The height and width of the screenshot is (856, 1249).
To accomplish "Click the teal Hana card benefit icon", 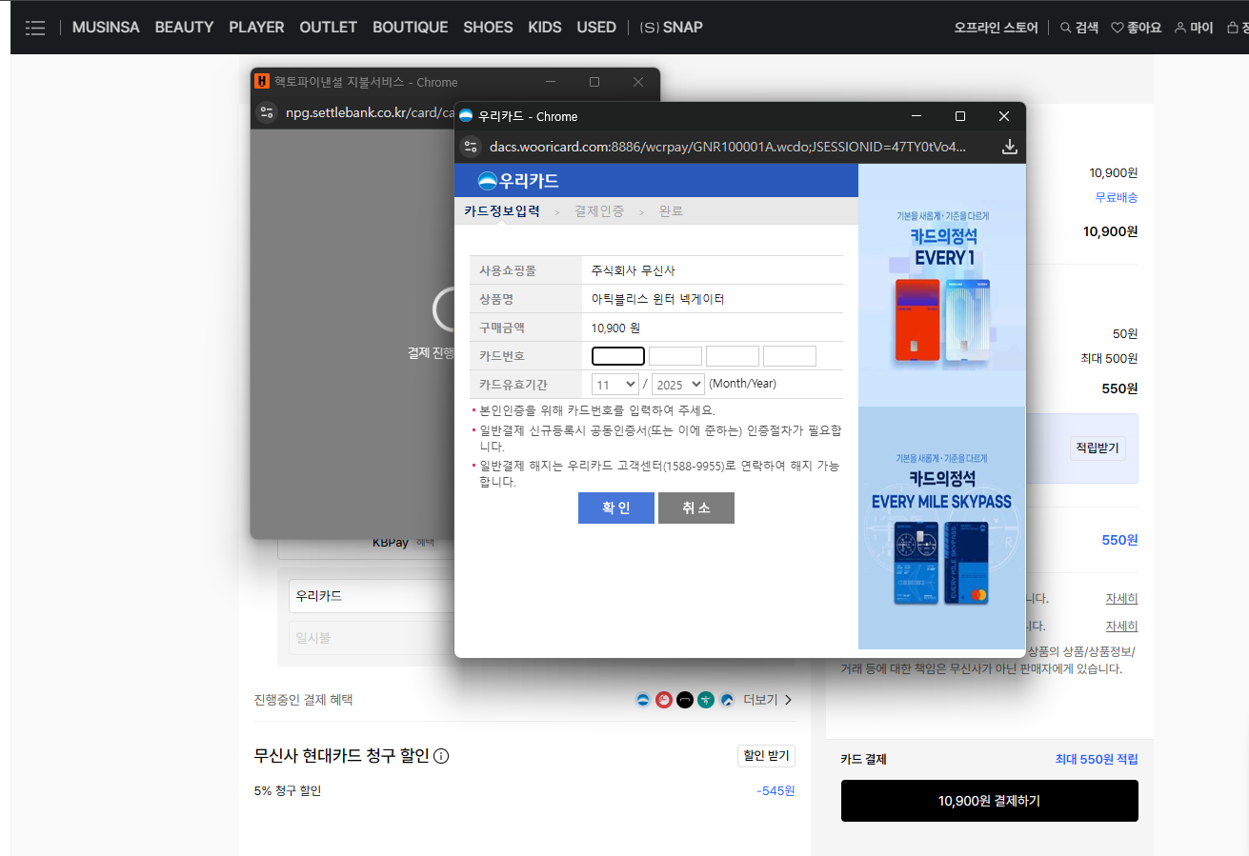I will (x=706, y=700).
